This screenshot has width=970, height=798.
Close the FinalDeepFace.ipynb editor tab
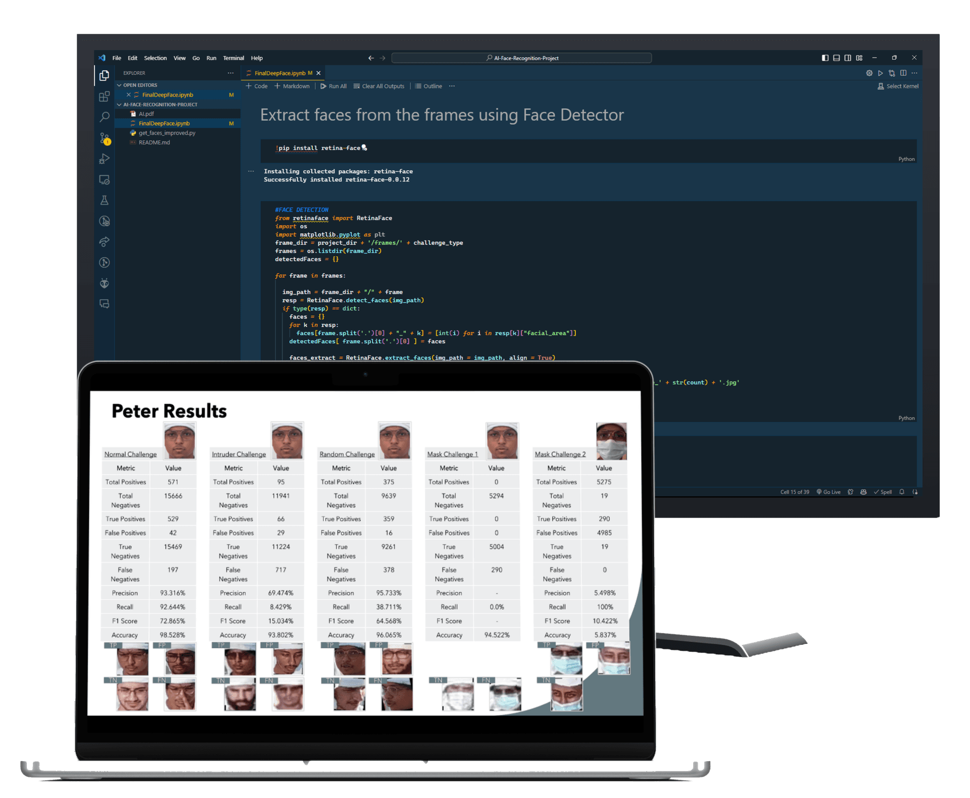click(318, 73)
